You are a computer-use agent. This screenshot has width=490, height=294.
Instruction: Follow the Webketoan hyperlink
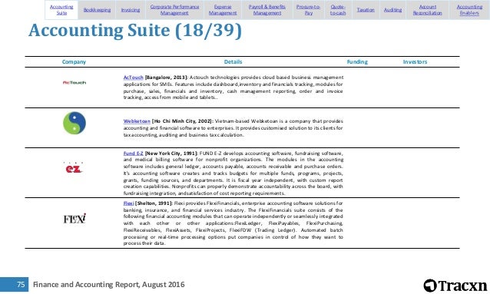pyautogui.click(x=137, y=121)
